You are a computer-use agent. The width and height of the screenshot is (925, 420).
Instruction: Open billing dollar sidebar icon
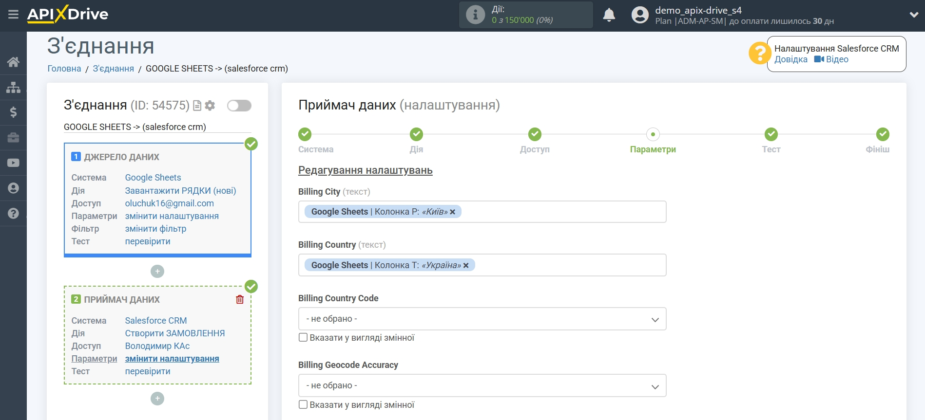[x=13, y=112]
